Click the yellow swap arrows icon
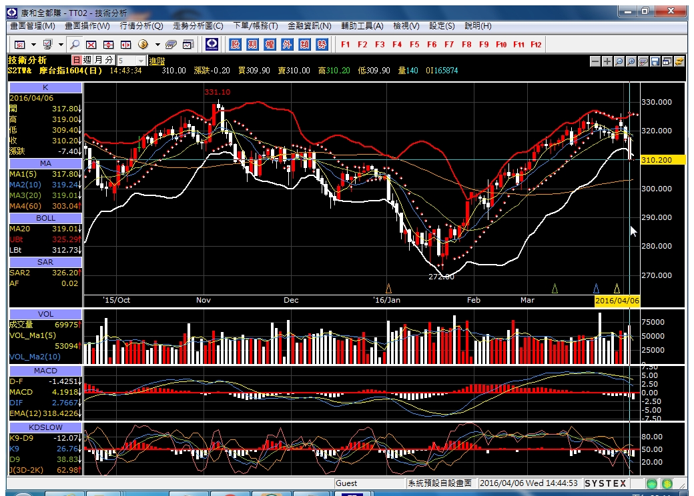Viewport: 694px width, 496px height. pos(679,61)
